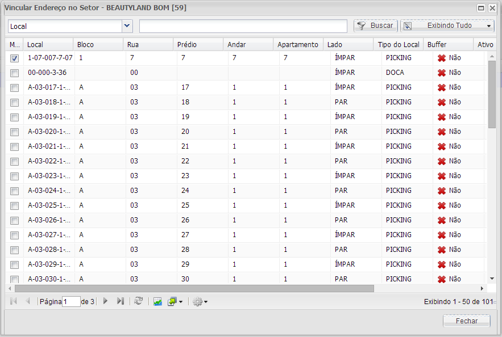The height and width of the screenshot is (337, 502).
Task: Click the Buscar search button
Action: click(376, 26)
